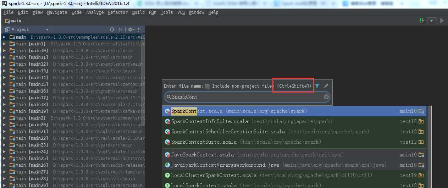Open the run configuration dropdown
This screenshot has height=188, width=448.
point(432,21)
